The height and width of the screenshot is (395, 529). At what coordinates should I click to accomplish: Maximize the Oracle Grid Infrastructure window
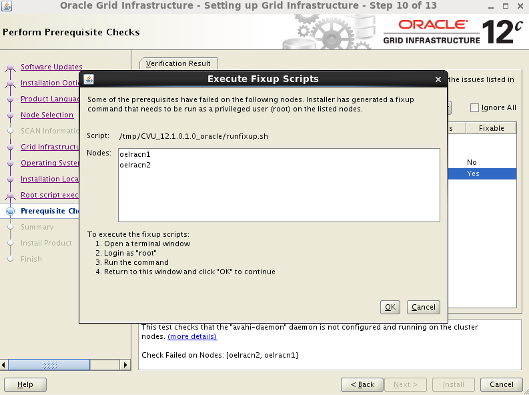click(x=506, y=6)
